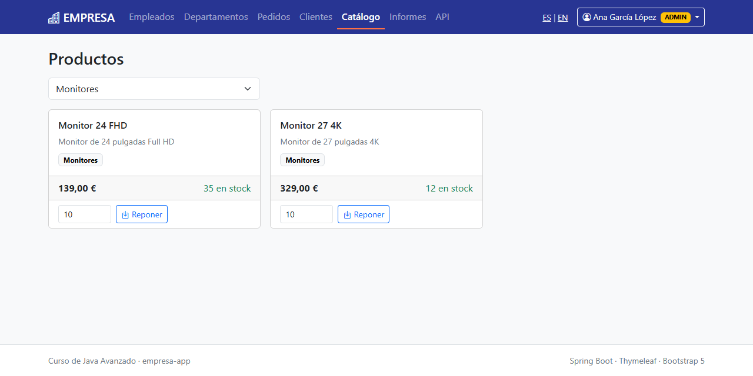
Task: Click the '12 en stock' label
Action: click(449, 188)
